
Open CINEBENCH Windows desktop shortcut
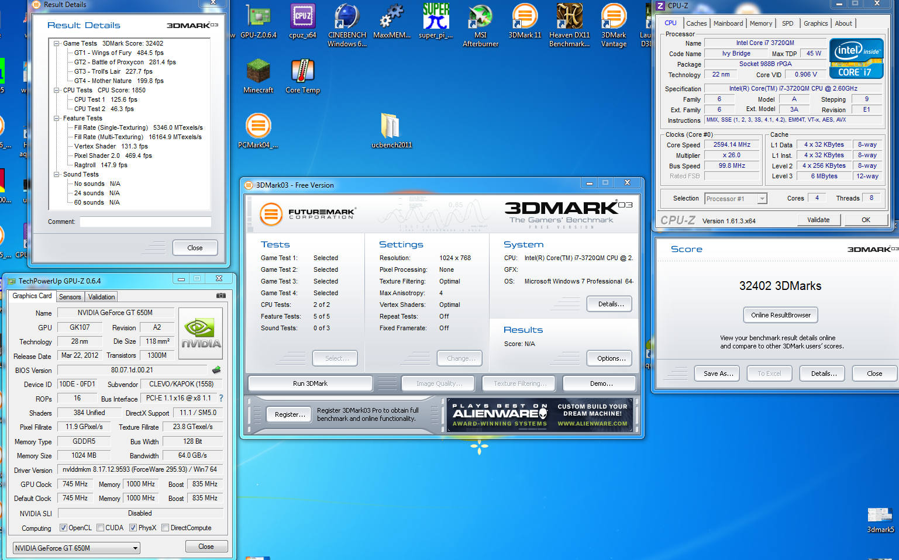coord(347,25)
